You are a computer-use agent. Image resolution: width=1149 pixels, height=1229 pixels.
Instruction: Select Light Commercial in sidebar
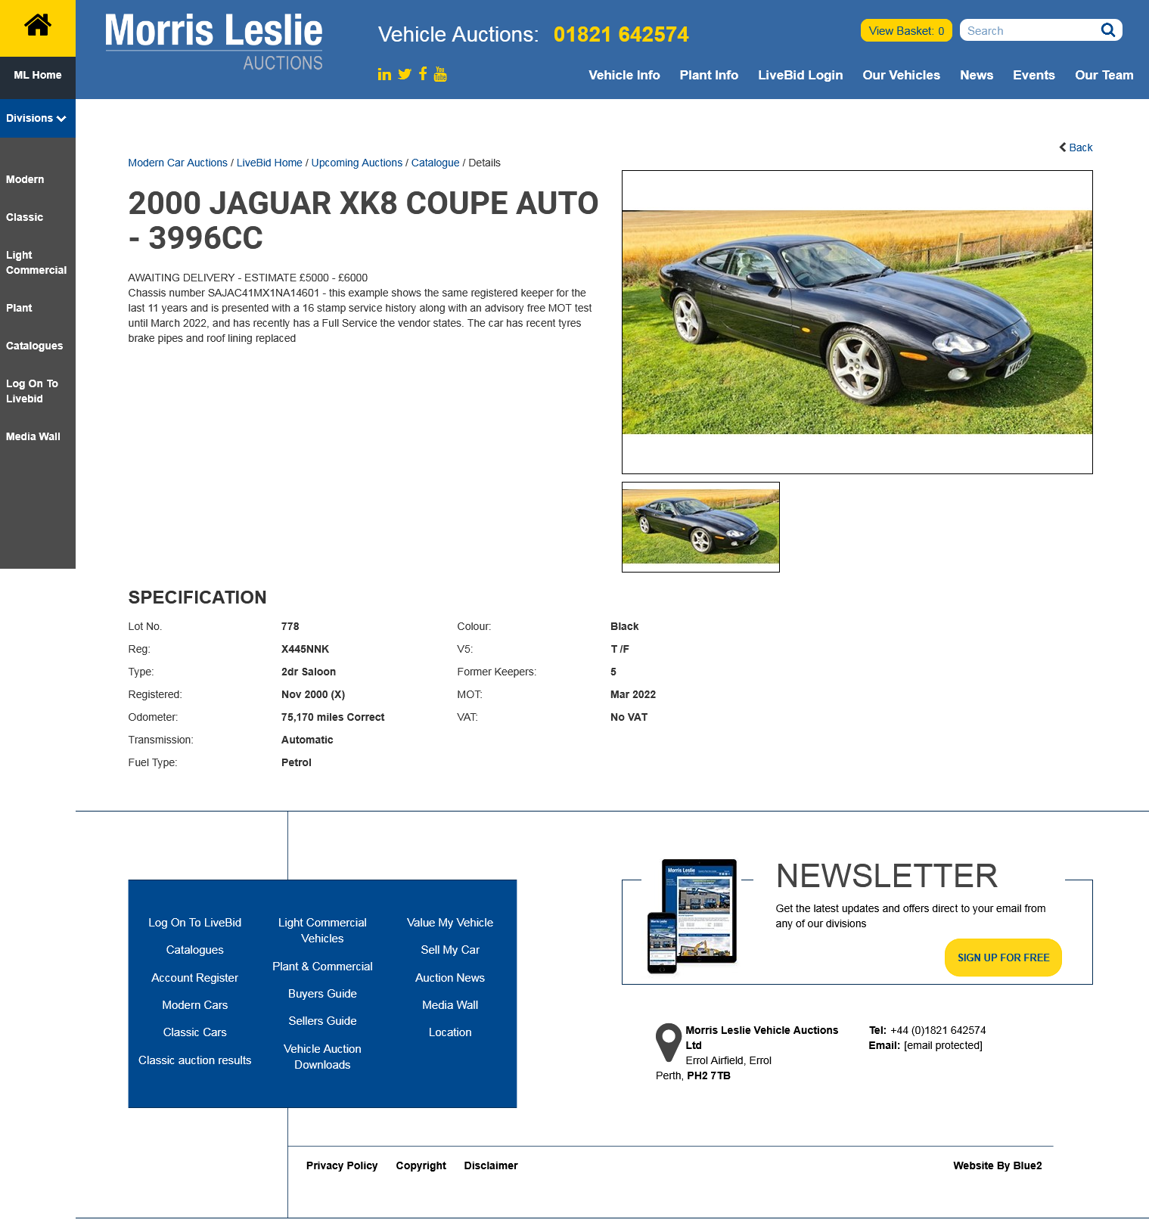tap(36, 262)
